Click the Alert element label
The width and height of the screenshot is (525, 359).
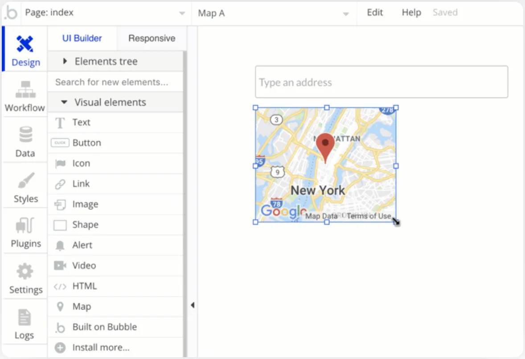(82, 245)
